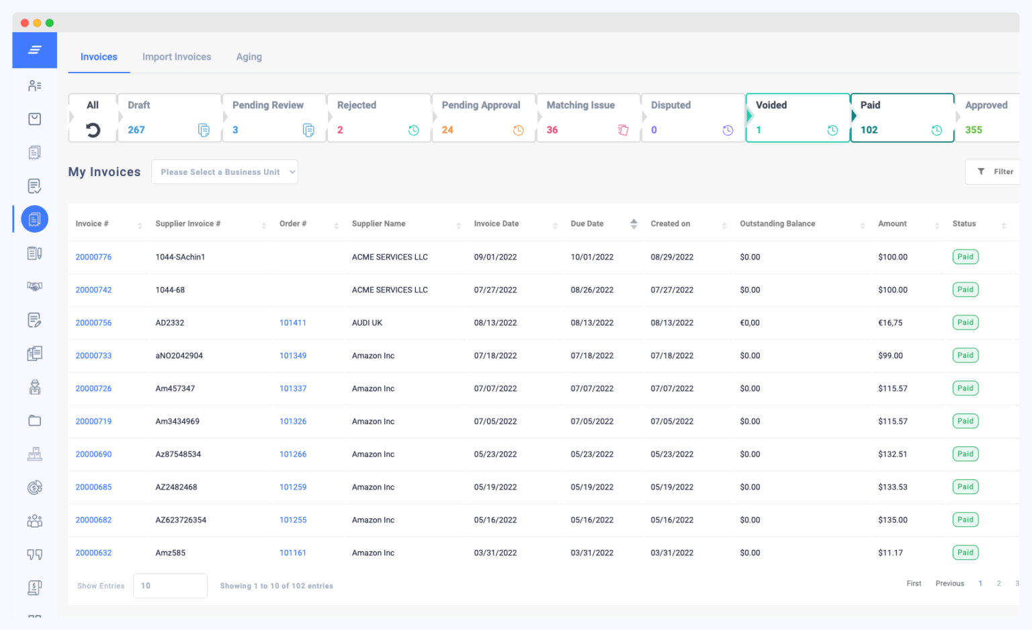Click the shopping bag icon in the sidebar
1032x630 pixels.
point(34,119)
